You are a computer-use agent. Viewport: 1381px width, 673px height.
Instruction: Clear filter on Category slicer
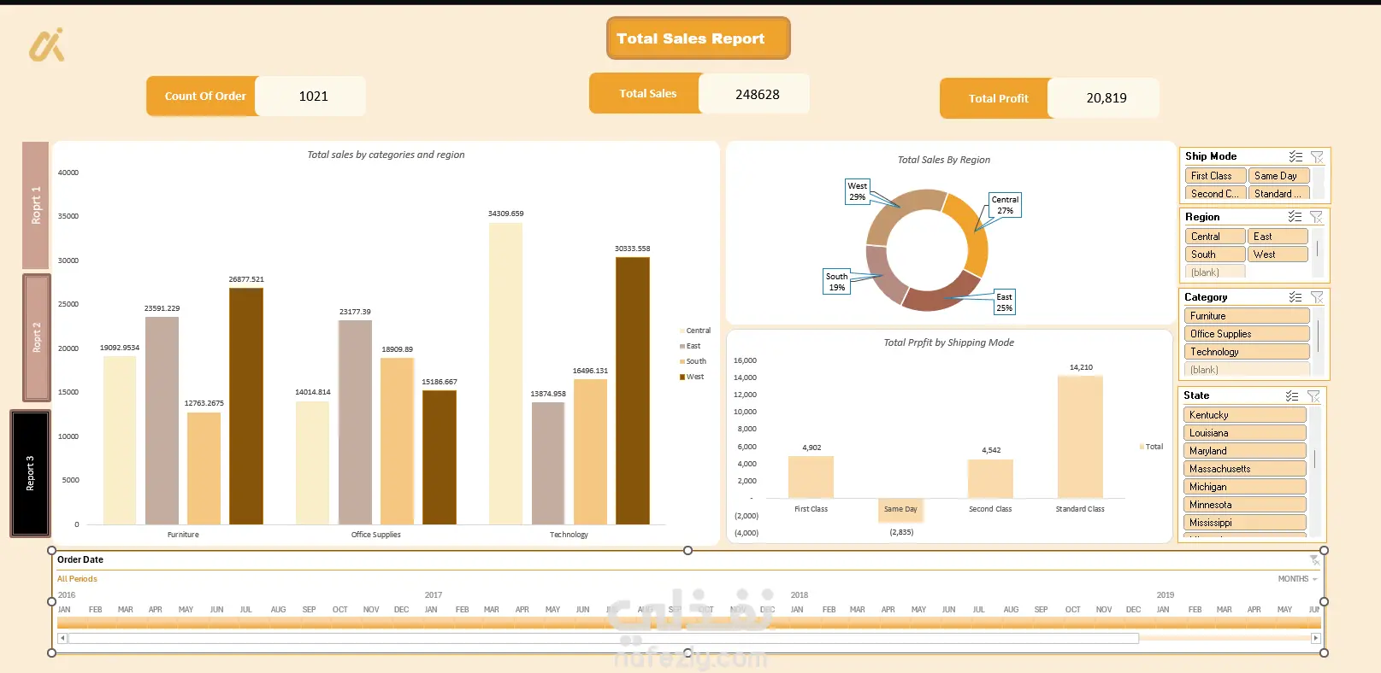click(1317, 297)
